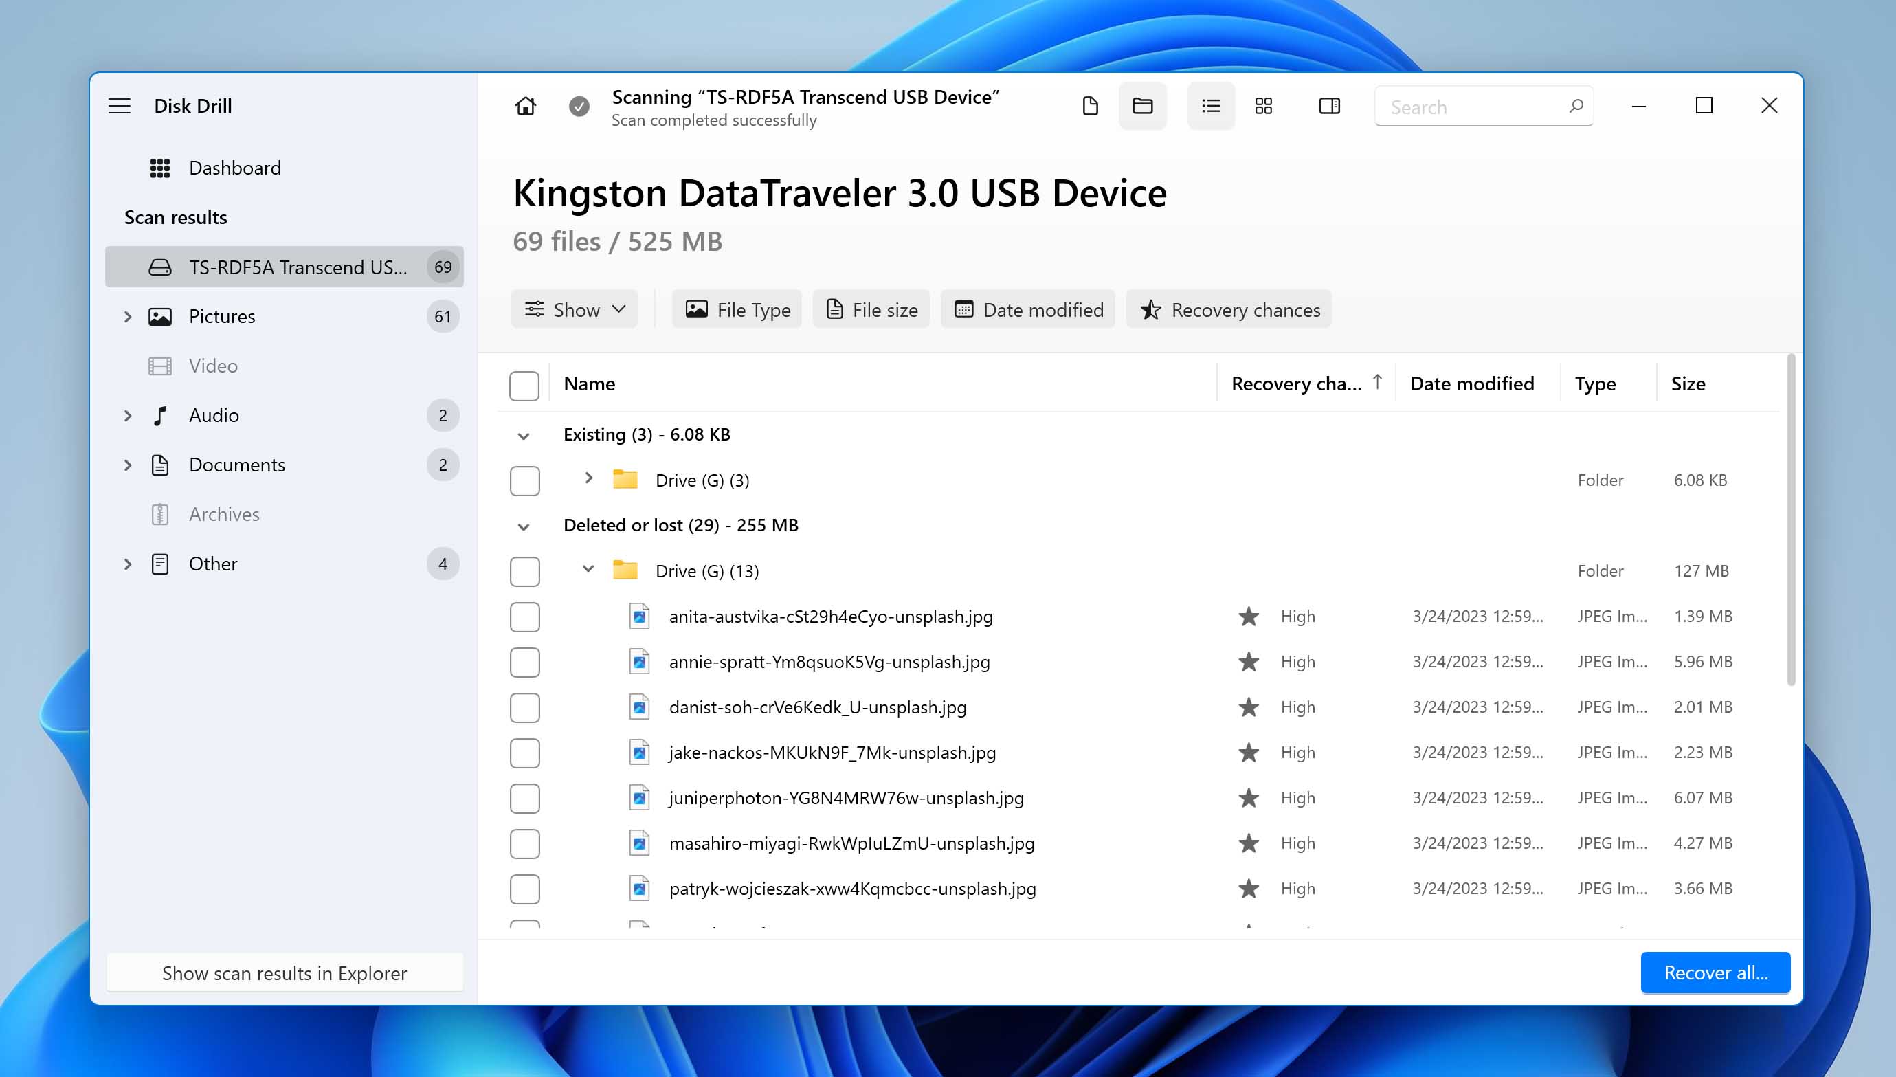
Task: Expand the Pictures category in sidebar
Action: coord(127,317)
